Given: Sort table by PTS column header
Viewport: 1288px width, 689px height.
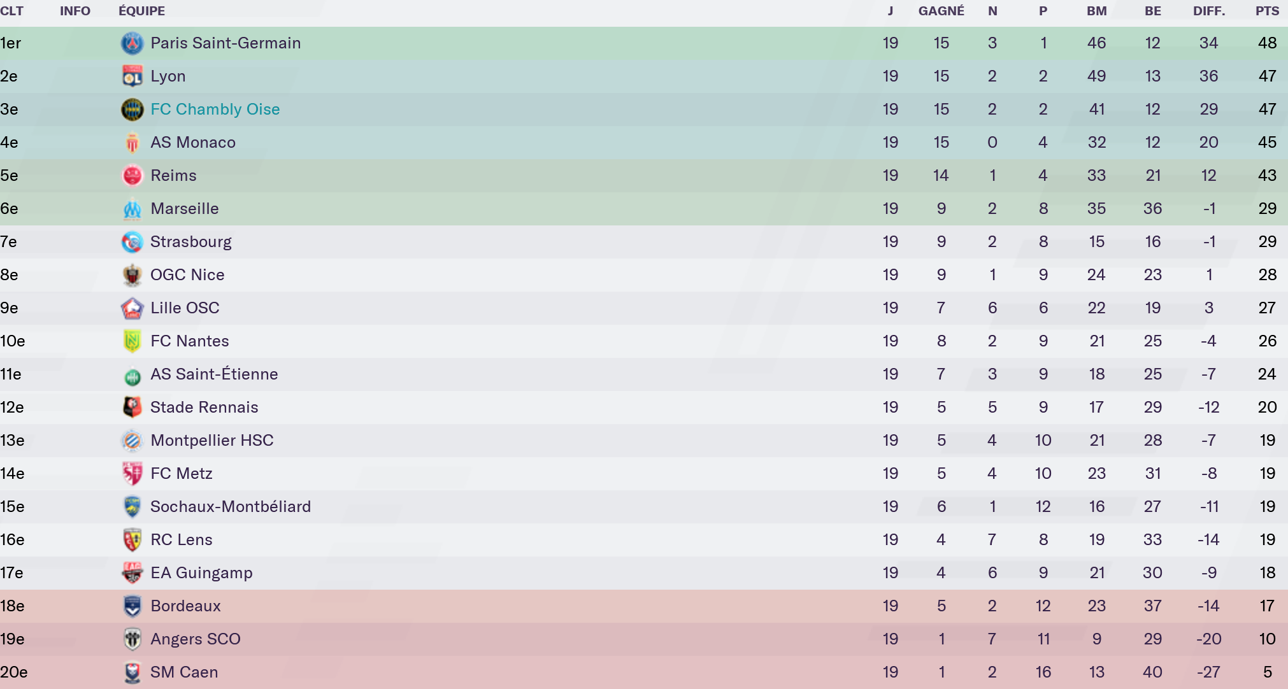Looking at the screenshot, I should [x=1267, y=11].
